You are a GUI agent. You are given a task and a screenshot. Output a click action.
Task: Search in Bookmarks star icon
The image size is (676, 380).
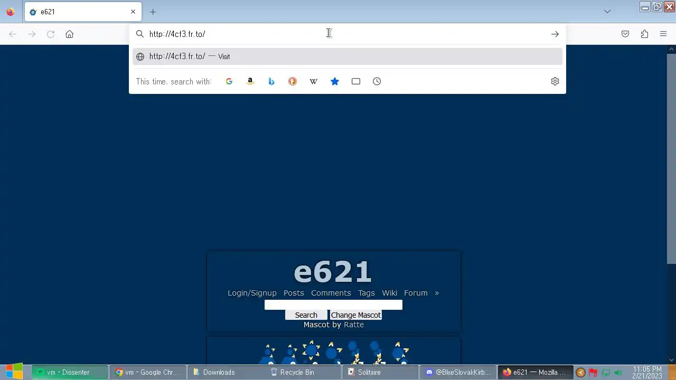click(x=335, y=81)
